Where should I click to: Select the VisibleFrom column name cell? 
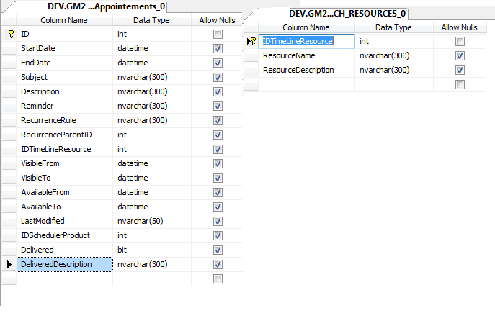coord(65,163)
